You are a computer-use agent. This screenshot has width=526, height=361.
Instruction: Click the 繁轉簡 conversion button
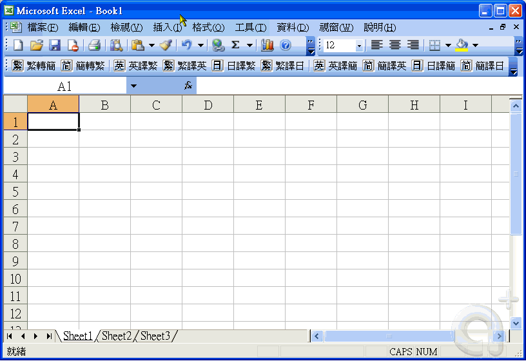click(34, 66)
